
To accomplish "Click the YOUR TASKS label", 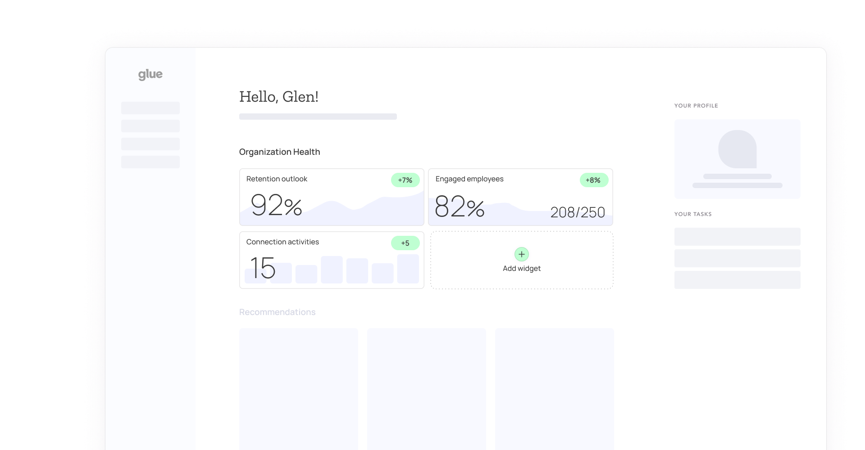I will click(693, 214).
